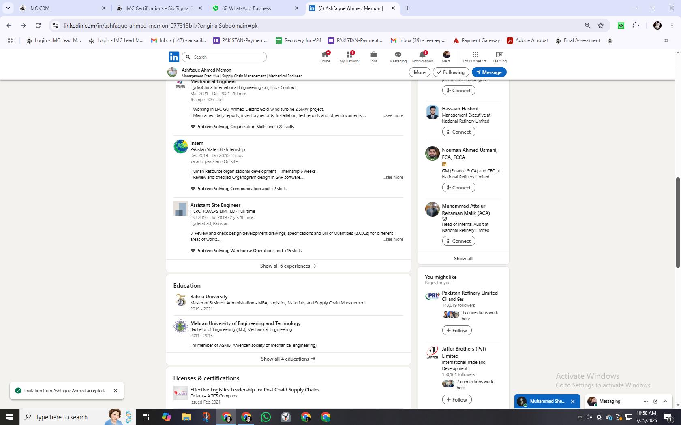Open File Explorer from taskbar

pos(186,417)
